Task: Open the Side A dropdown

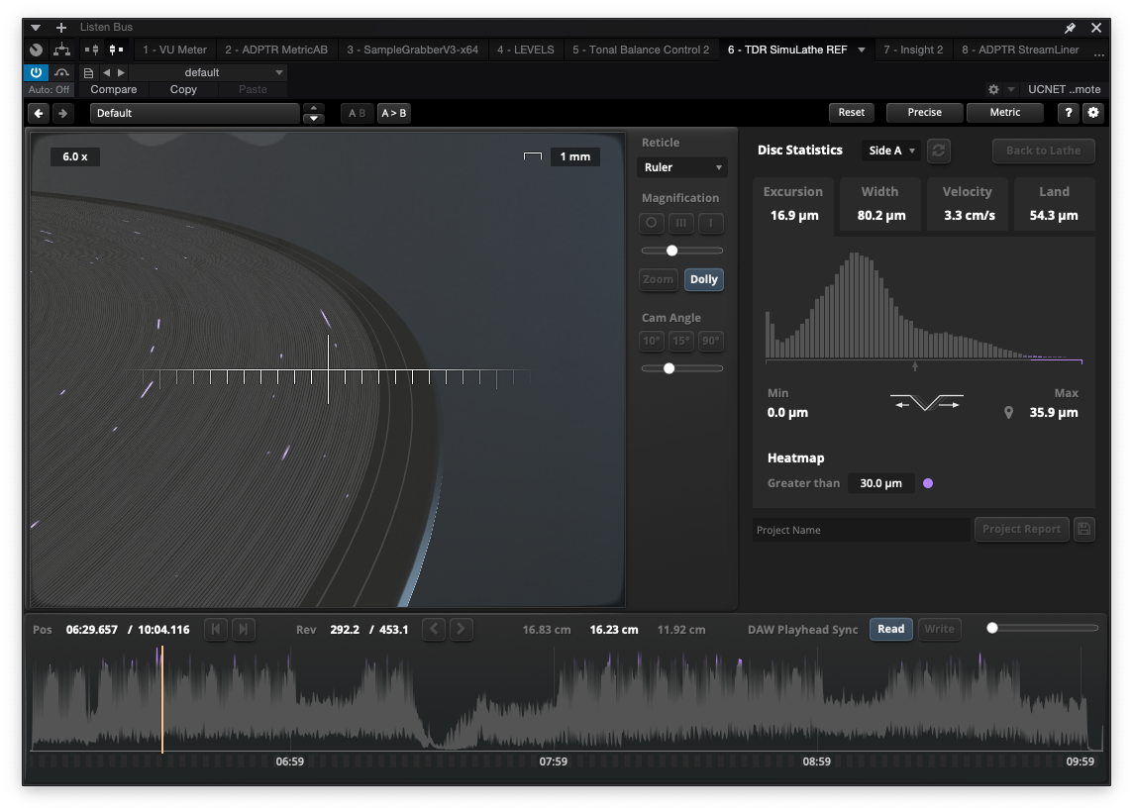Action: (x=891, y=151)
